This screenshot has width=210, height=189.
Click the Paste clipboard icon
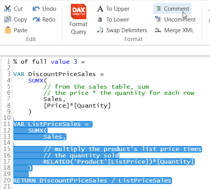click(8, 30)
